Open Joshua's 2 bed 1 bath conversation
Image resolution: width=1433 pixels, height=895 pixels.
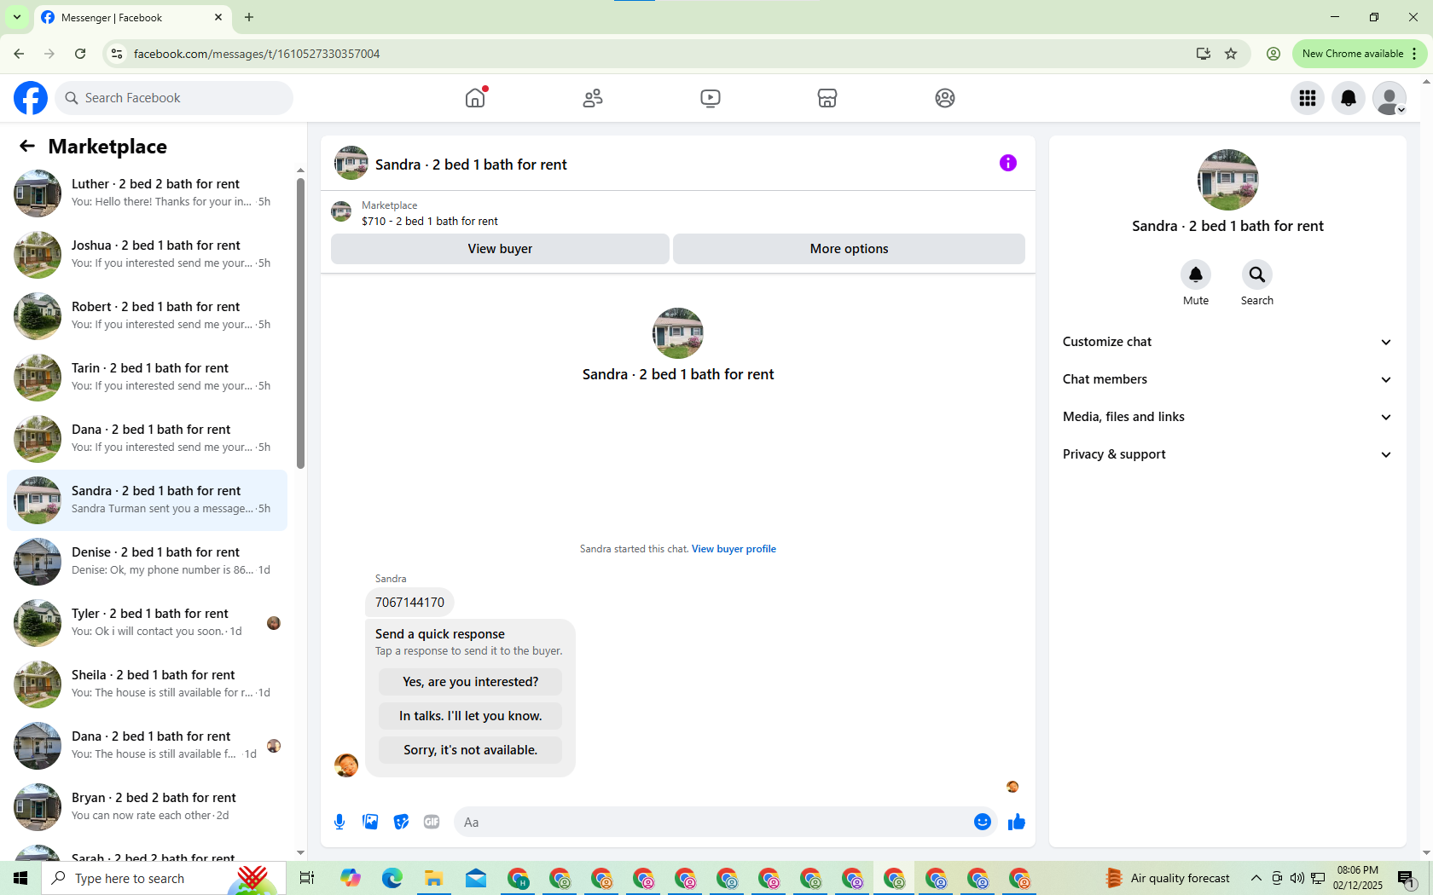[x=147, y=254]
